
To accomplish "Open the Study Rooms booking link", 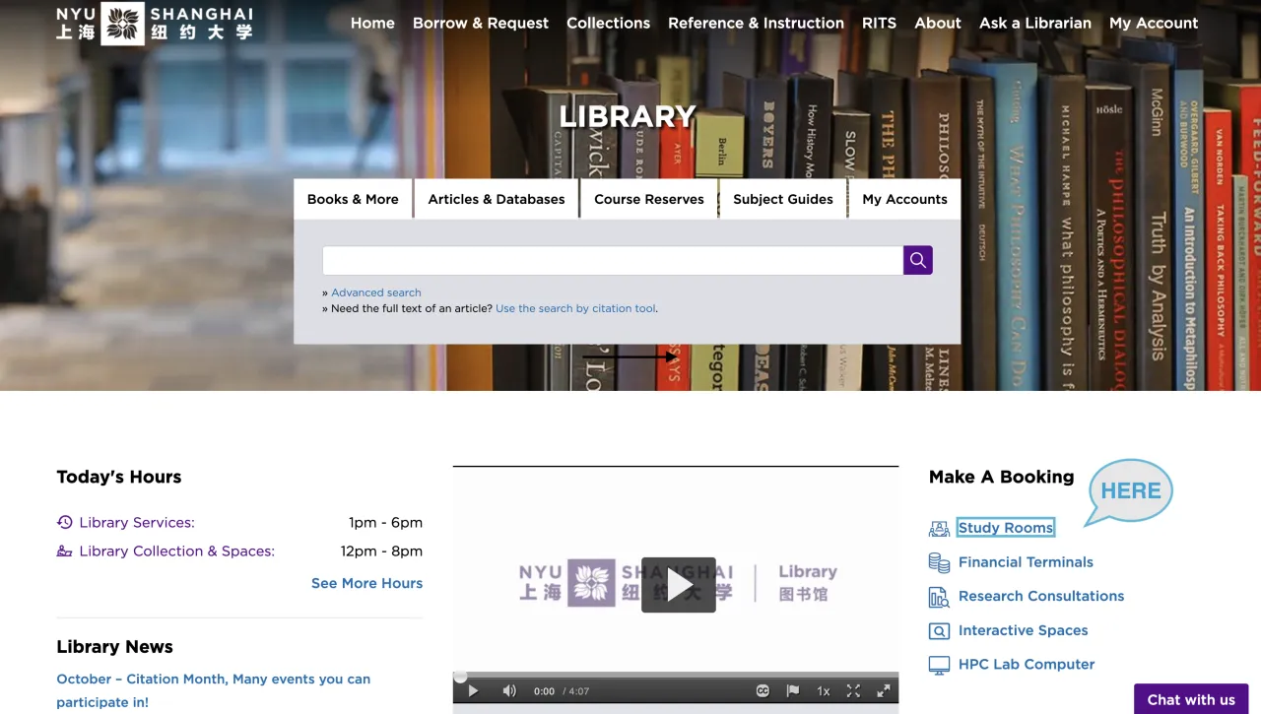I will 1006,528.
